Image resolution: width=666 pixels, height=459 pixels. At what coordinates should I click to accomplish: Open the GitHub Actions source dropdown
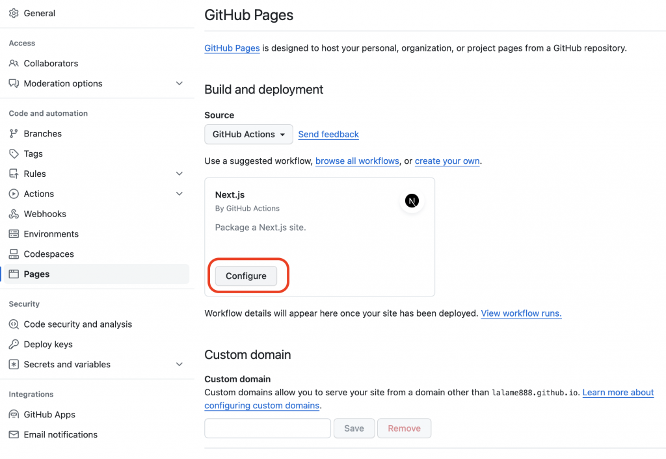coord(248,135)
